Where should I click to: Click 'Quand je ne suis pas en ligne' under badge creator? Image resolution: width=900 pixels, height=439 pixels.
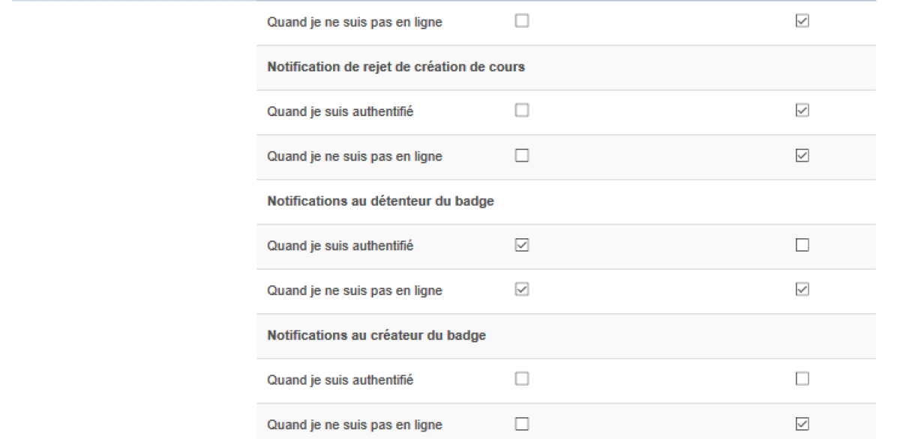354,425
